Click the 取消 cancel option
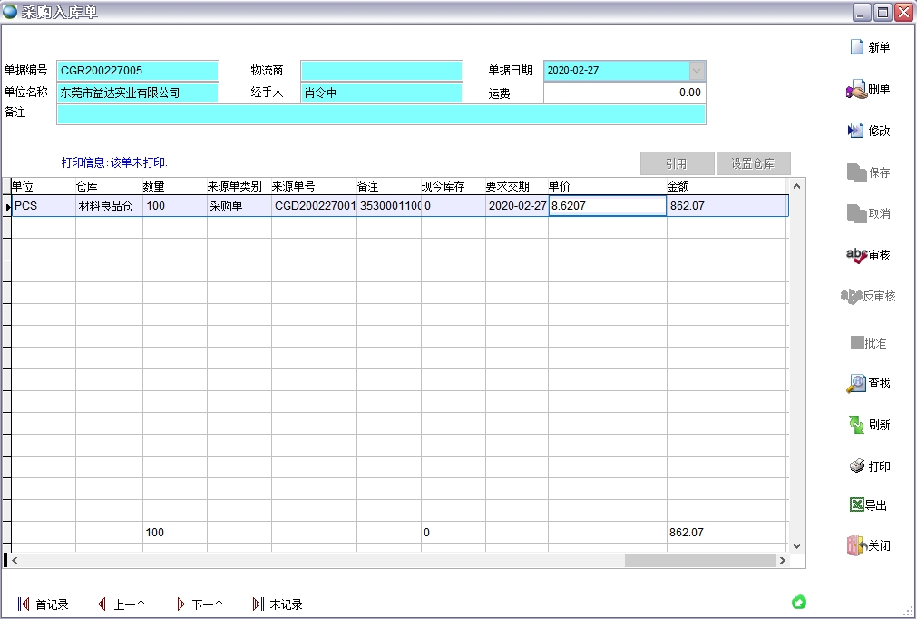 pyautogui.click(x=869, y=213)
